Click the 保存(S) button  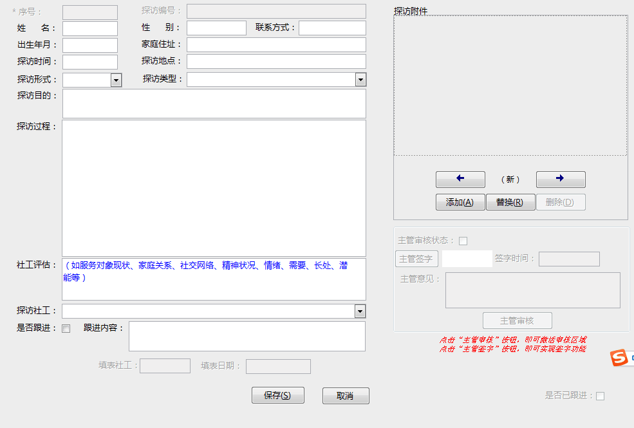[278, 395]
